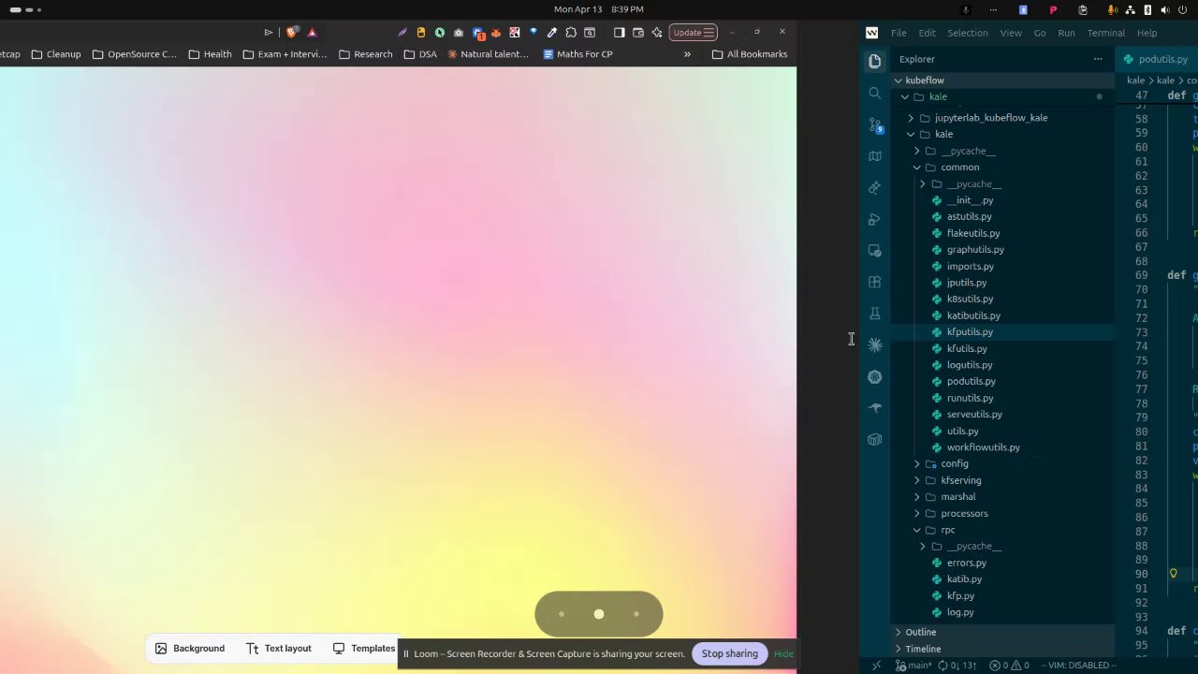Open the Maths For CP bookmark
The height and width of the screenshot is (674, 1198).
[577, 54]
